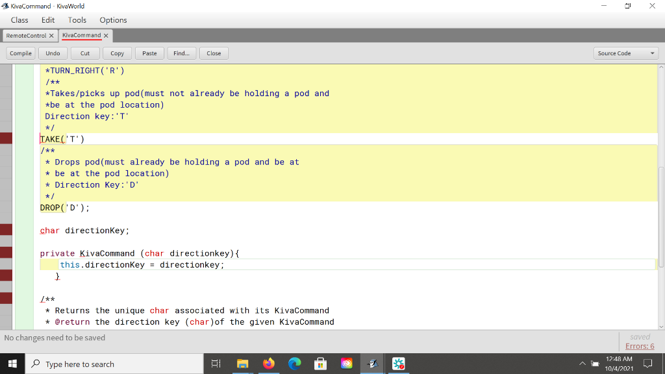This screenshot has height=374, width=665.
Task: Open the Source Code view dropdown
Action: tap(625, 53)
